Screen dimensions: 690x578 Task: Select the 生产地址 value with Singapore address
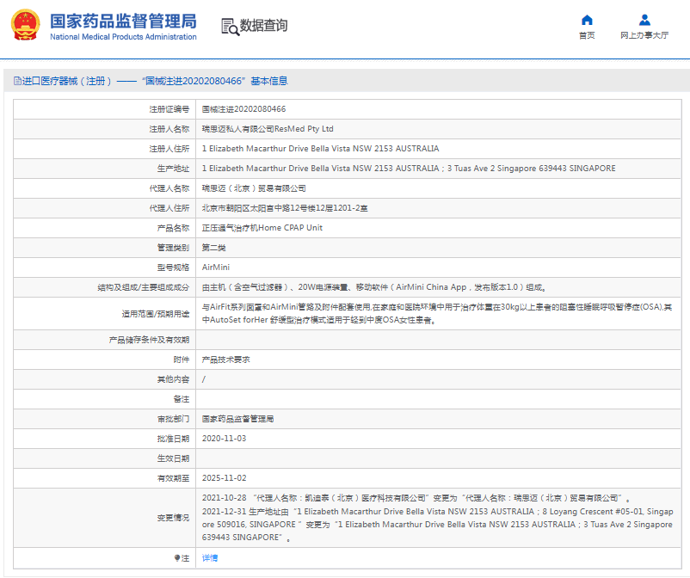[x=409, y=169]
